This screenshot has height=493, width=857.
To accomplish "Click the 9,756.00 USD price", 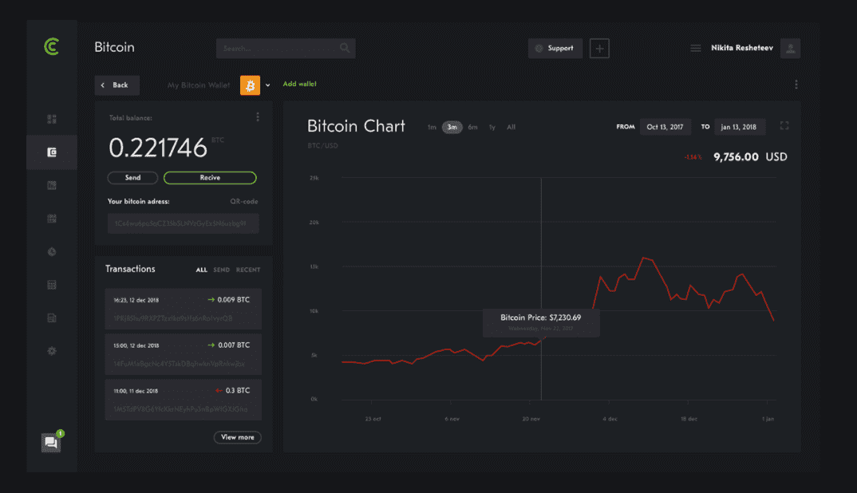I will [x=750, y=157].
